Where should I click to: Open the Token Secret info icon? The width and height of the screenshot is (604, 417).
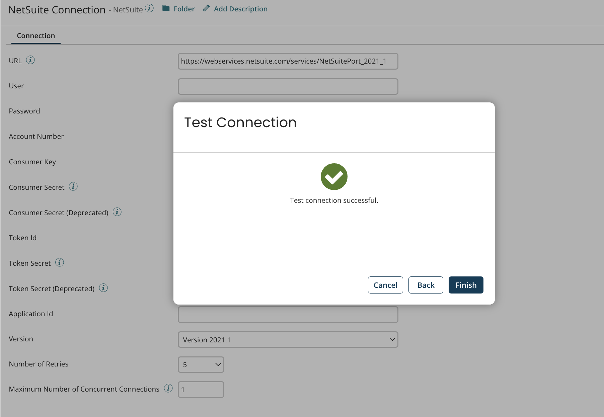[60, 262]
